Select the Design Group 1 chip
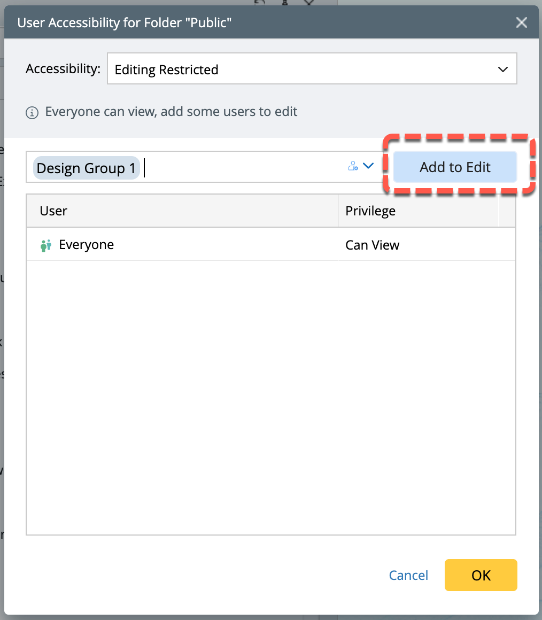The height and width of the screenshot is (620, 542). point(86,168)
